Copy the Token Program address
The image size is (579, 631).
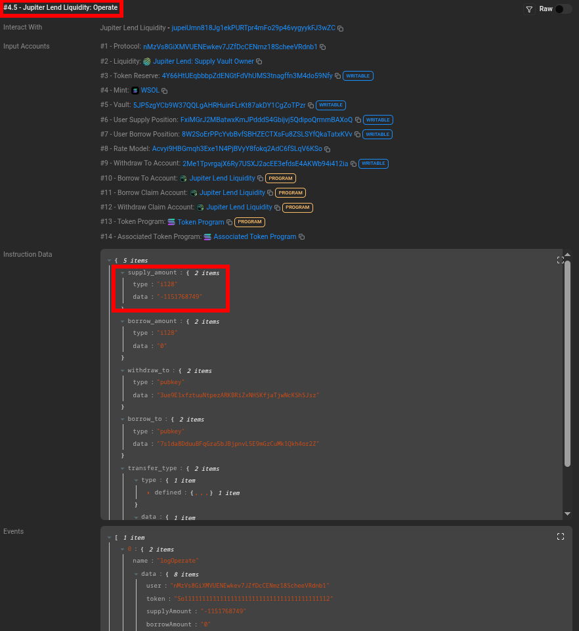pos(229,222)
